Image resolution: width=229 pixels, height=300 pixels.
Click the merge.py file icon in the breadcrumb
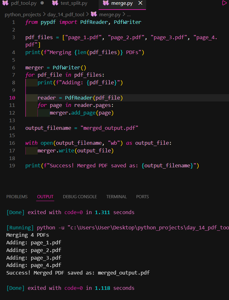click(x=94, y=14)
